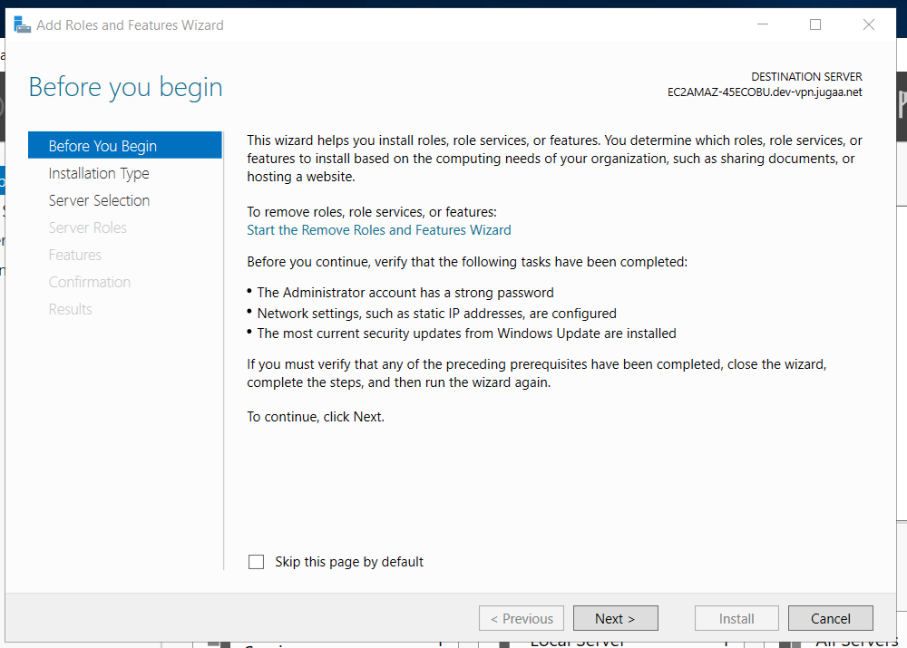Go to the Installation Type step
Screen dimensions: 907x648
(99, 173)
